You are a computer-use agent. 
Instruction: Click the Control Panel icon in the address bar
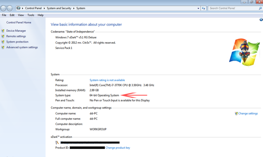coord(18,8)
